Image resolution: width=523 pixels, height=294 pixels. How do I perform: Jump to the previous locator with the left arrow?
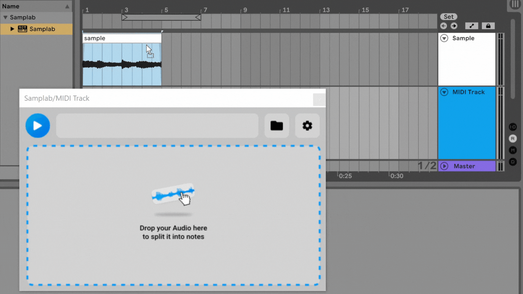pos(443,26)
